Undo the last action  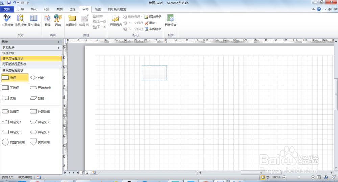(x=14, y=3)
